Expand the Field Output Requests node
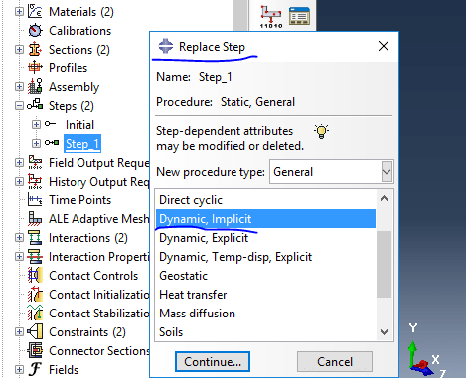Image resolution: width=466 pixels, height=378 pixels. pyautogui.click(x=19, y=163)
